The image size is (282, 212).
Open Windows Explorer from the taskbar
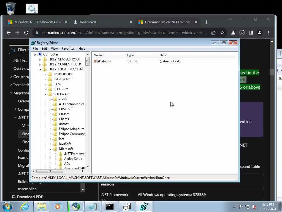point(41,206)
